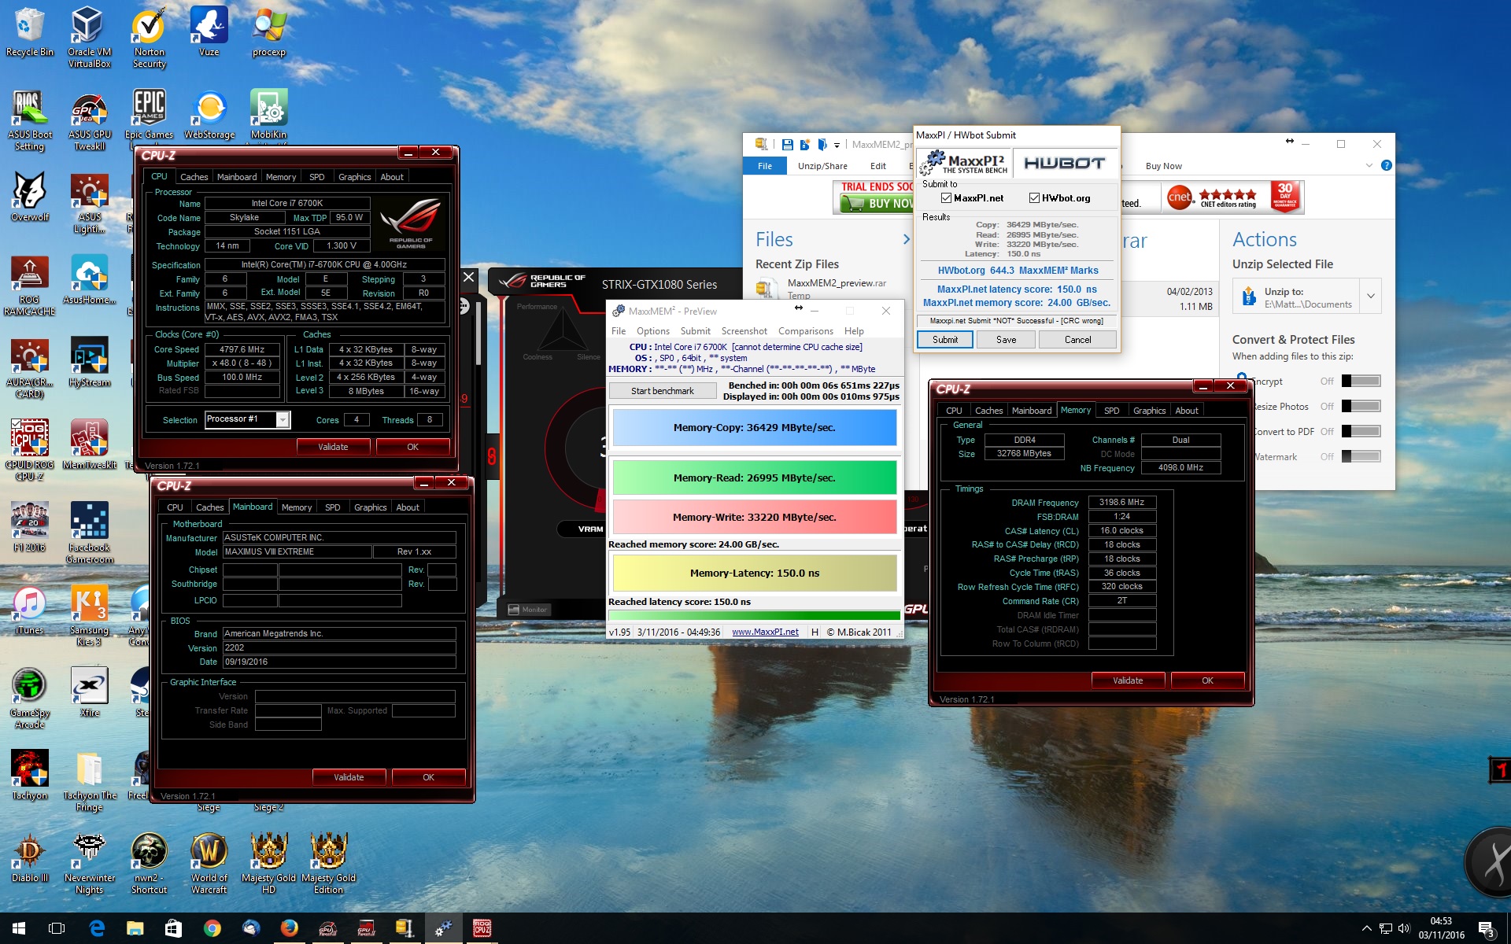Open Google Chrome from the taskbar
Viewport: 1511px width, 944px height.
[x=212, y=928]
